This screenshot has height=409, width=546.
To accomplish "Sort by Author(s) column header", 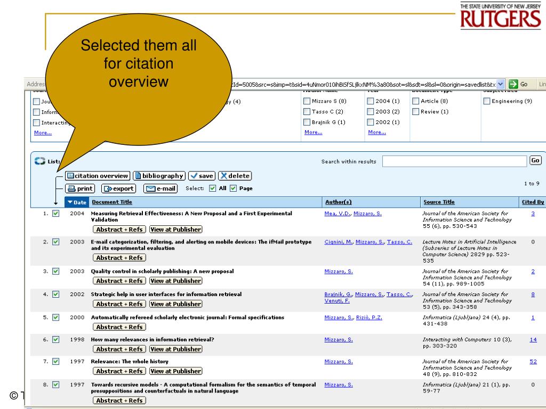I will (338, 202).
